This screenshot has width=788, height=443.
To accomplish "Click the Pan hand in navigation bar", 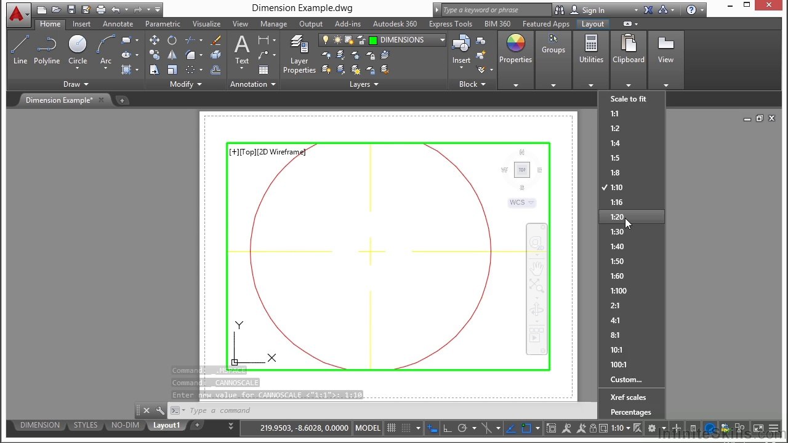I will (536, 268).
